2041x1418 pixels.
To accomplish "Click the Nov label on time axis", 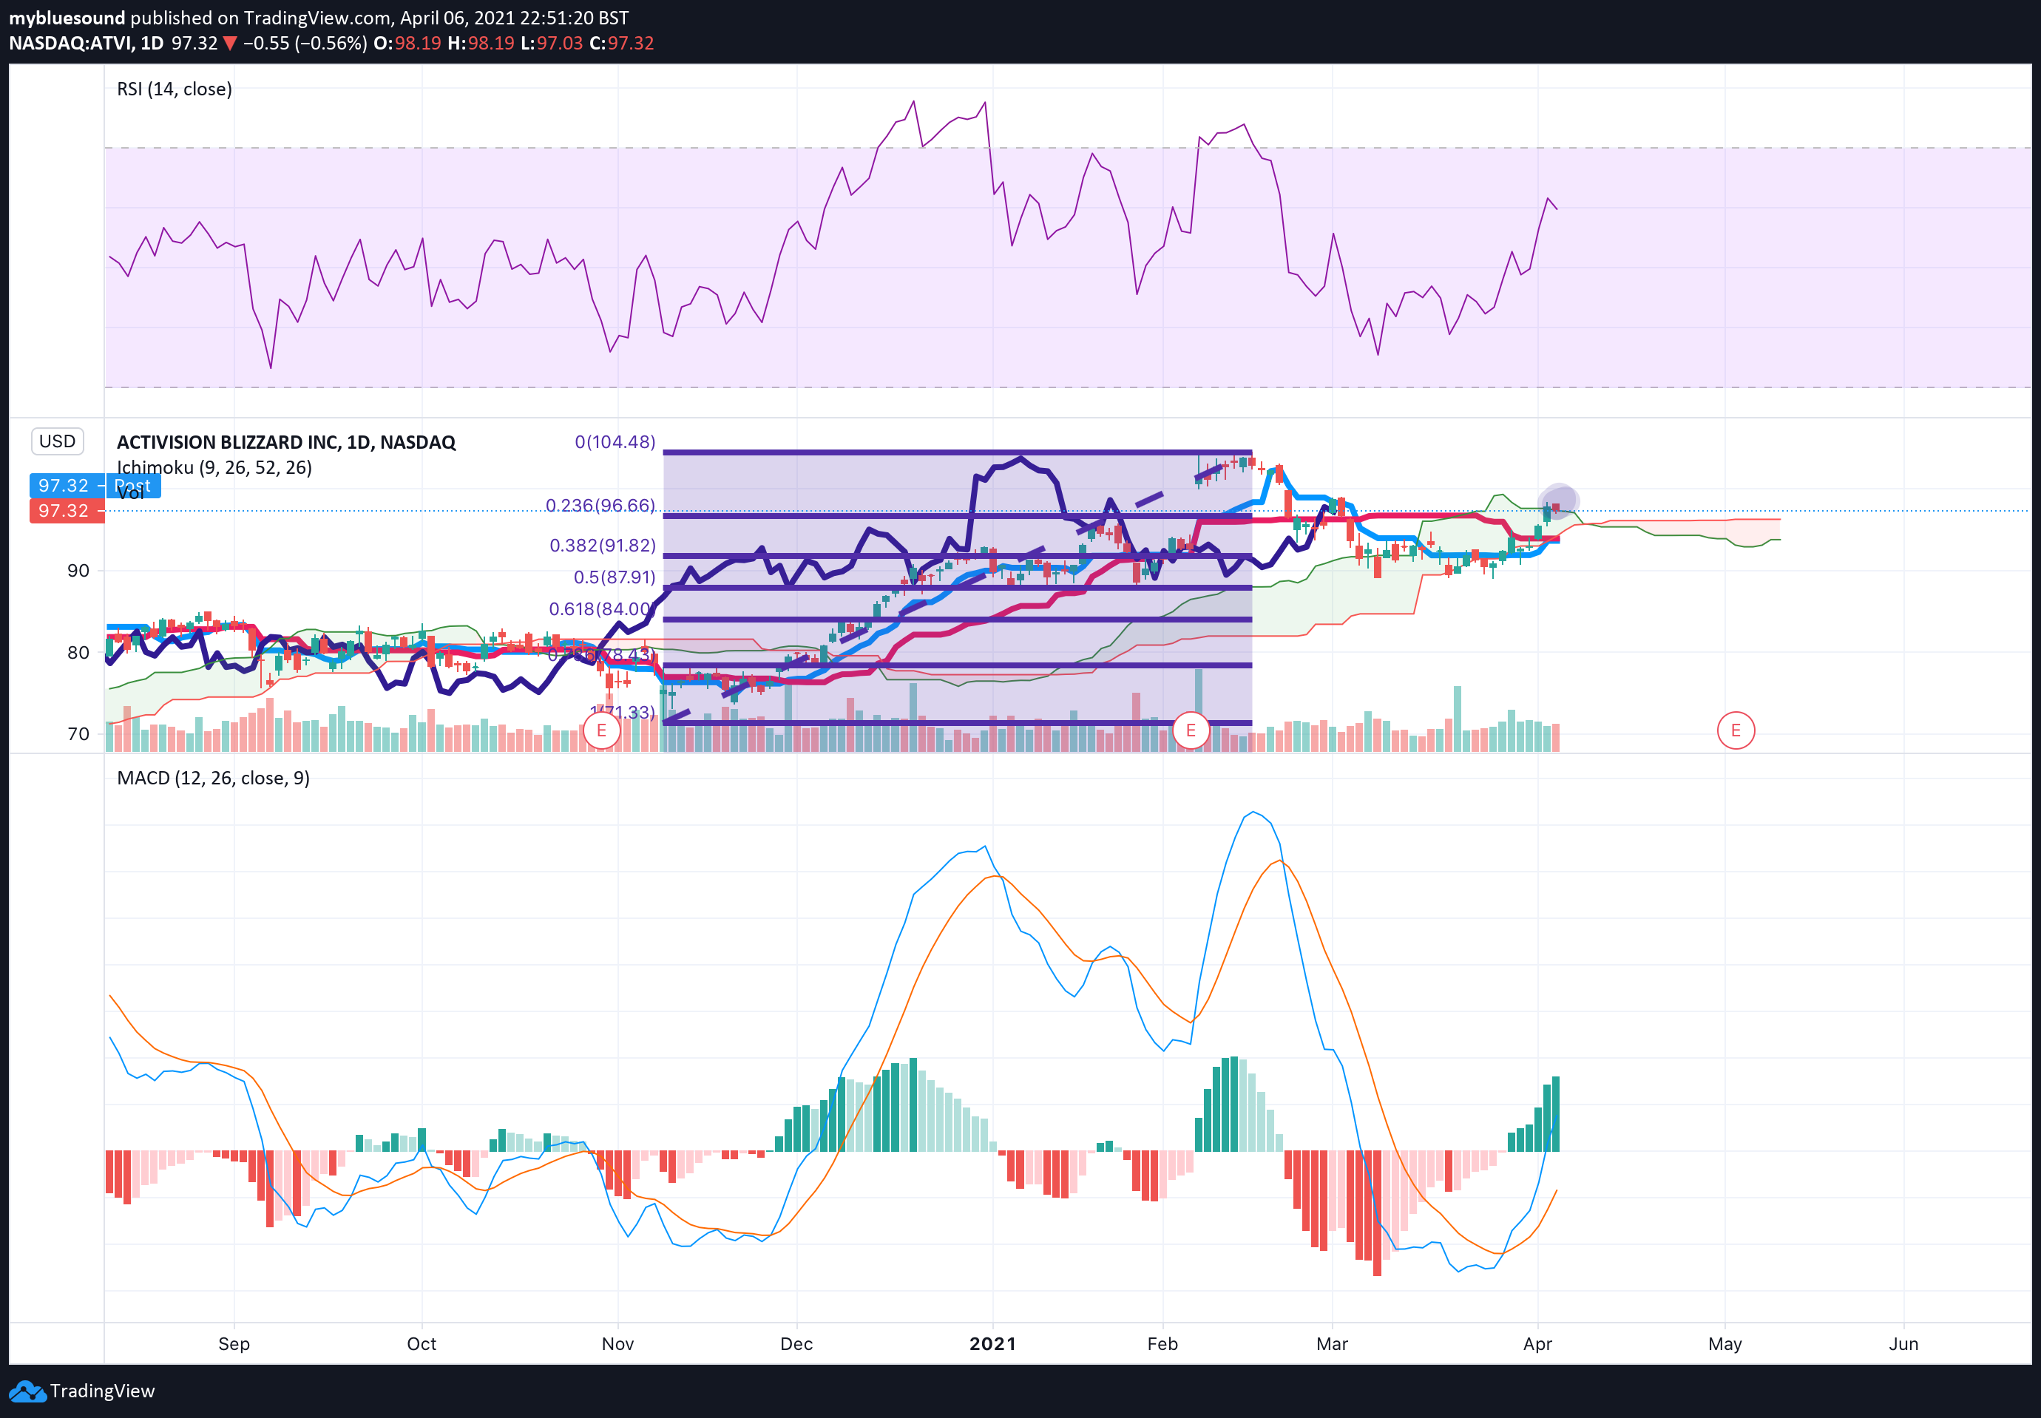I will [x=617, y=1343].
